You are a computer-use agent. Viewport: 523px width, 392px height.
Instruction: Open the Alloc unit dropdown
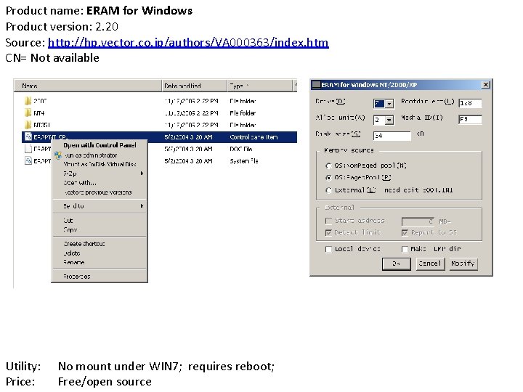(x=389, y=120)
